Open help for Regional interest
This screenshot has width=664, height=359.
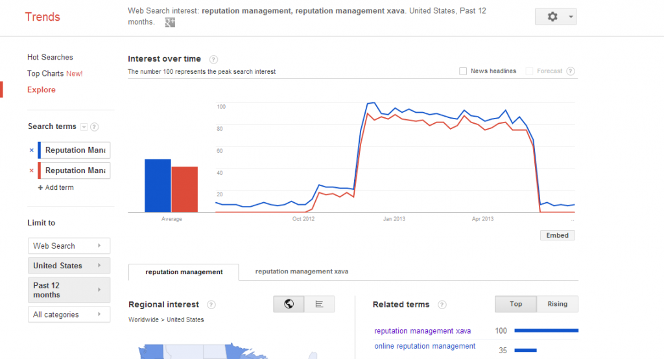click(211, 305)
